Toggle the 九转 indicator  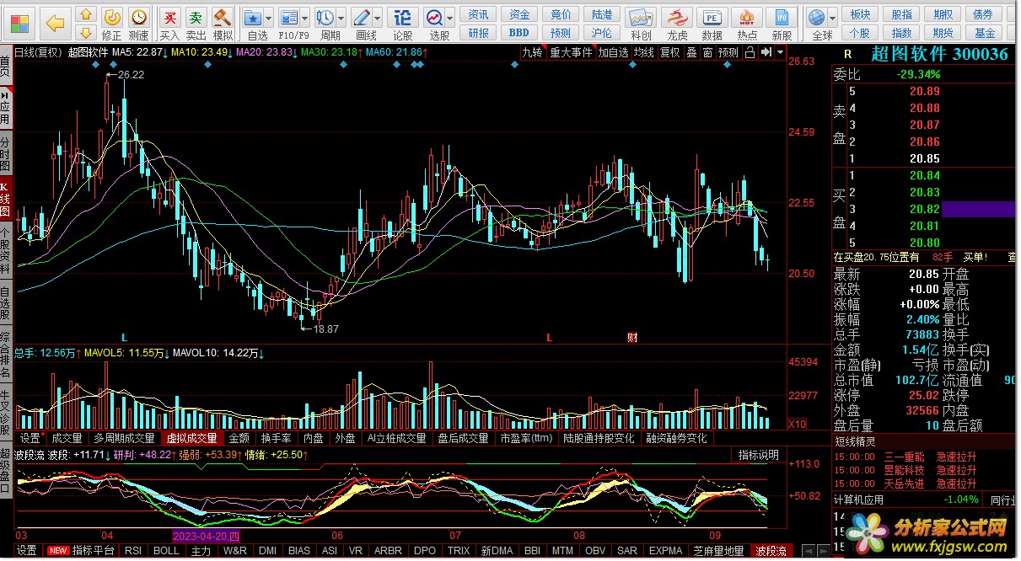pyautogui.click(x=532, y=52)
